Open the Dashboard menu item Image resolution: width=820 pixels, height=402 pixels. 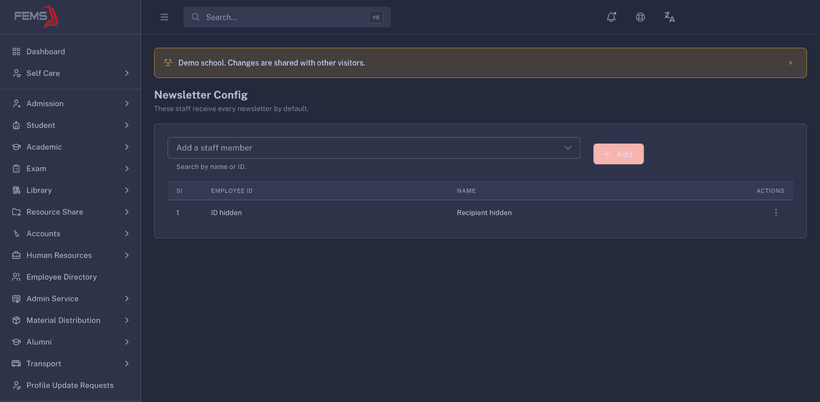pyautogui.click(x=71, y=51)
